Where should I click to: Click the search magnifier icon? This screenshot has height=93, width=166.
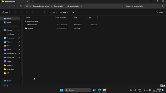click(x=162, y=6)
